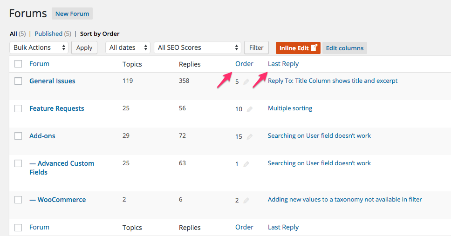
Task: Edit order value 15 via pencil icon
Action: pos(249,137)
